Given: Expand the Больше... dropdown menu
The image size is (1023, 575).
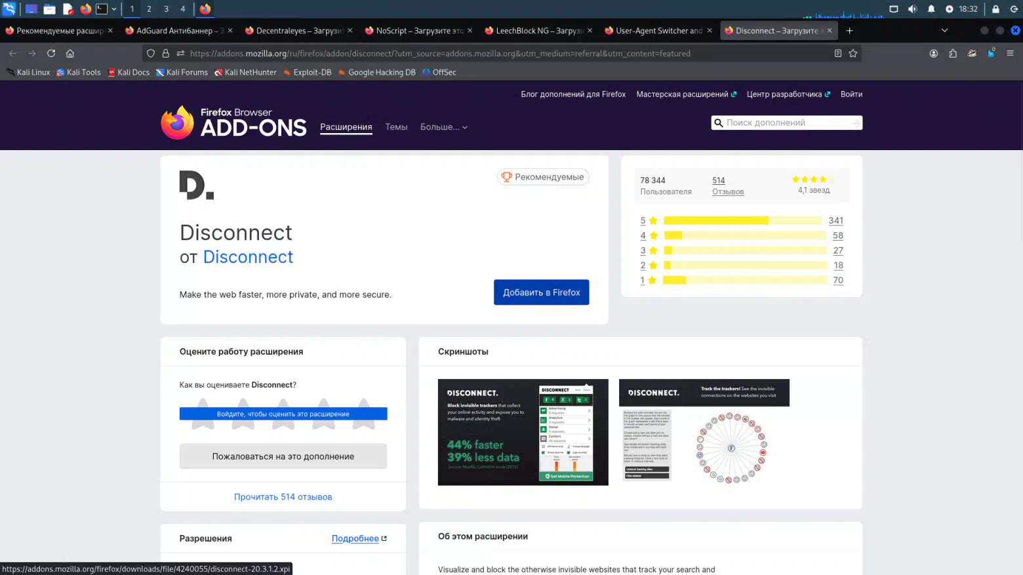Looking at the screenshot, I should 444,127.
